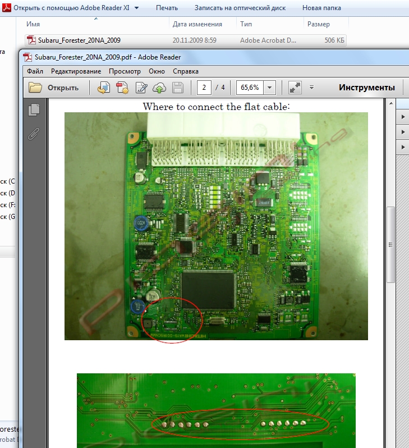409x448 pixels.
Task: Click the zoom percentage field 65,6%
Action: click(250, 88)
